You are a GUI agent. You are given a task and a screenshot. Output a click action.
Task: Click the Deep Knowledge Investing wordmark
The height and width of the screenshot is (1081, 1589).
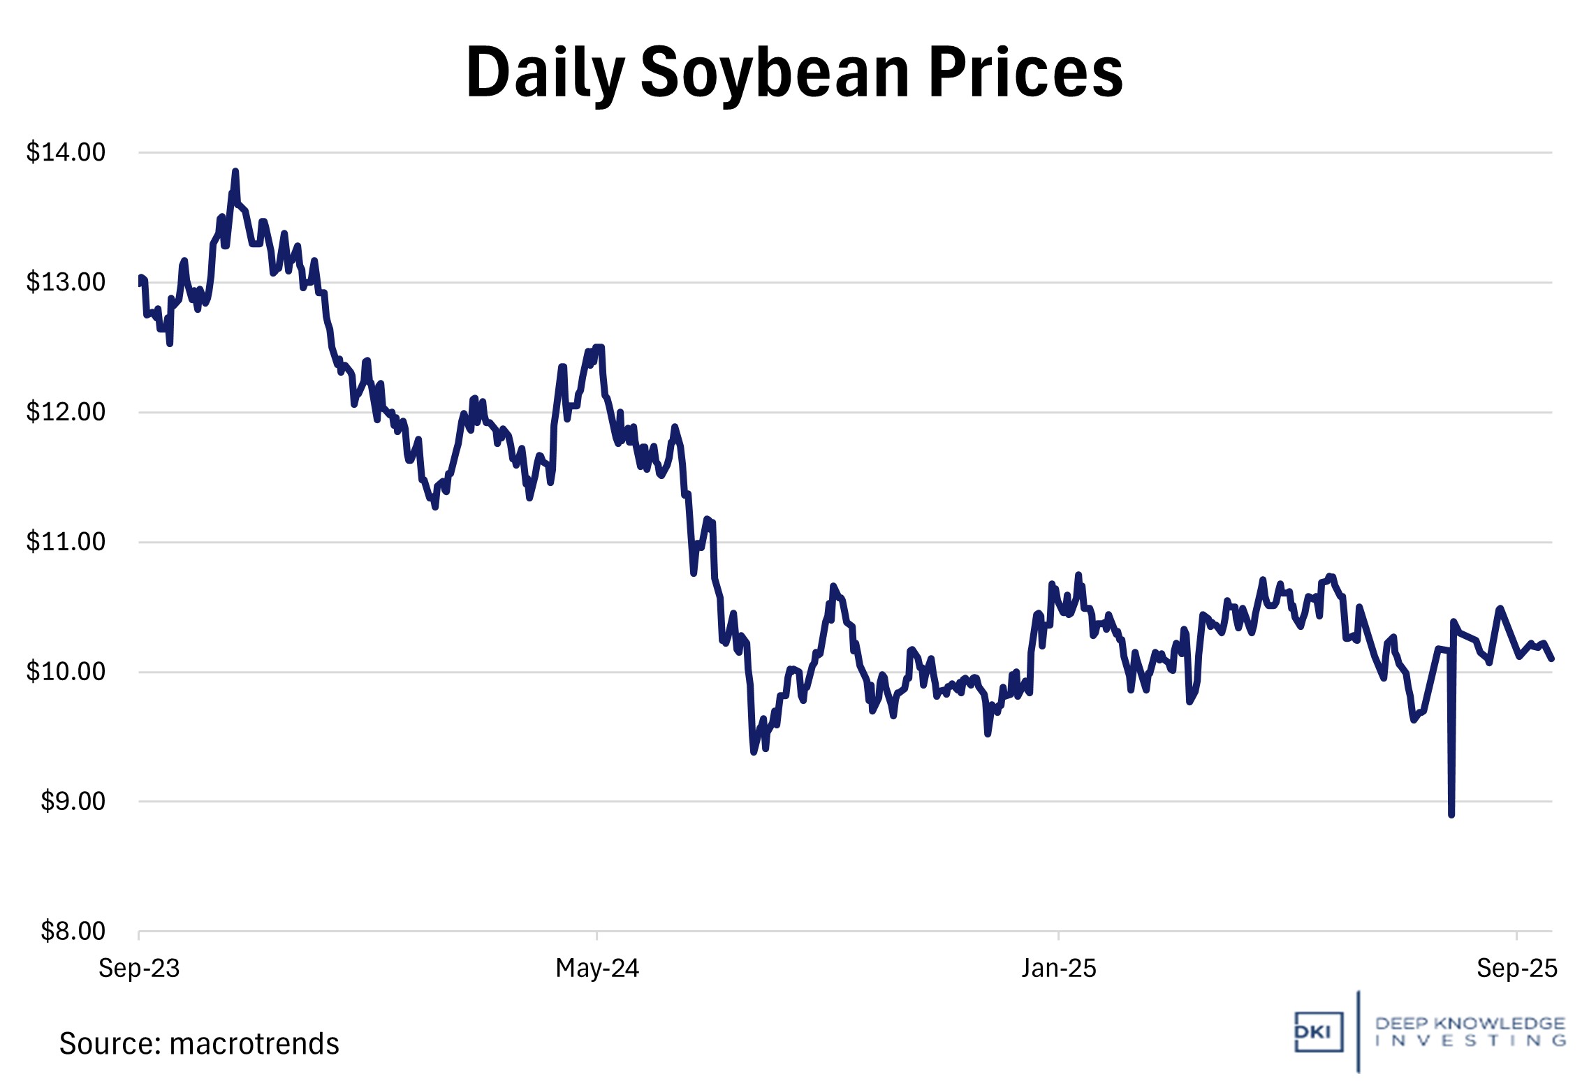point(1470,1031)
